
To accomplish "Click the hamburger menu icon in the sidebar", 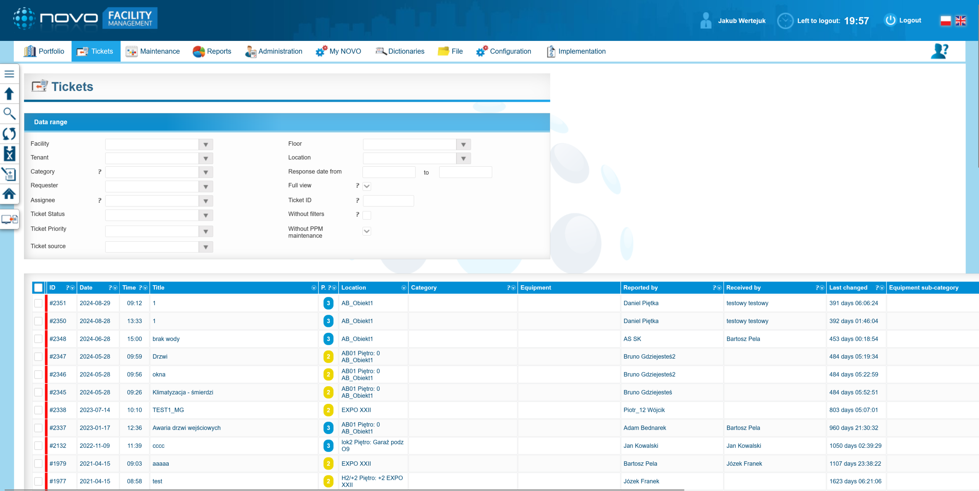I will pyautogui.click(x=9, y=74).
